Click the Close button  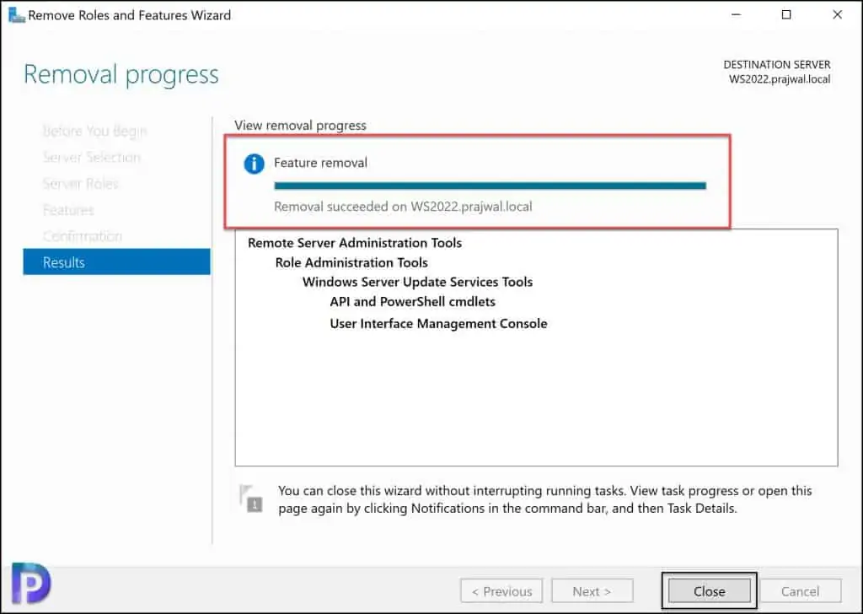(x=709, y=591)
